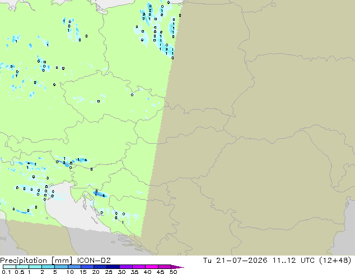
Task: Click the '0.5' legend scale label
Action: coord(19,272)
